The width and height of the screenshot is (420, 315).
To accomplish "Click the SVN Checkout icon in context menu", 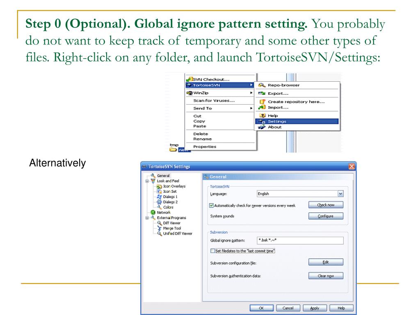I will pyautogui.click(x=189, y=79).
